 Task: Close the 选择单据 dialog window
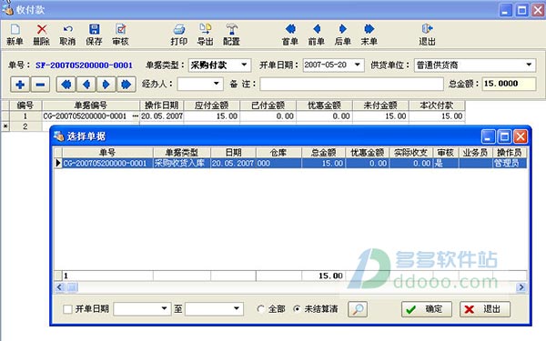(521, 136)
